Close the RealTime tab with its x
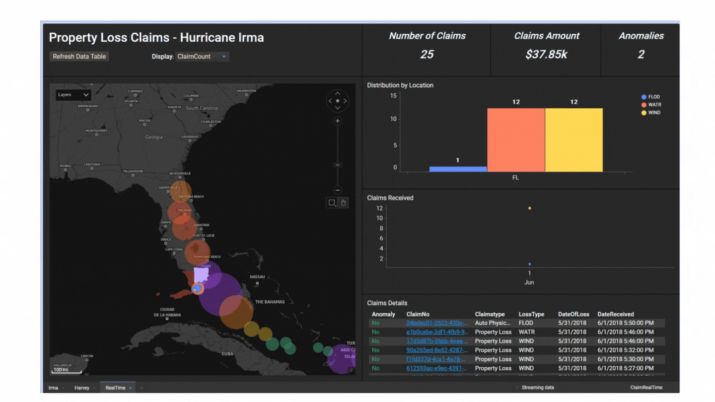715x402 pixels. pyautogui.click(x=131, y=388)
